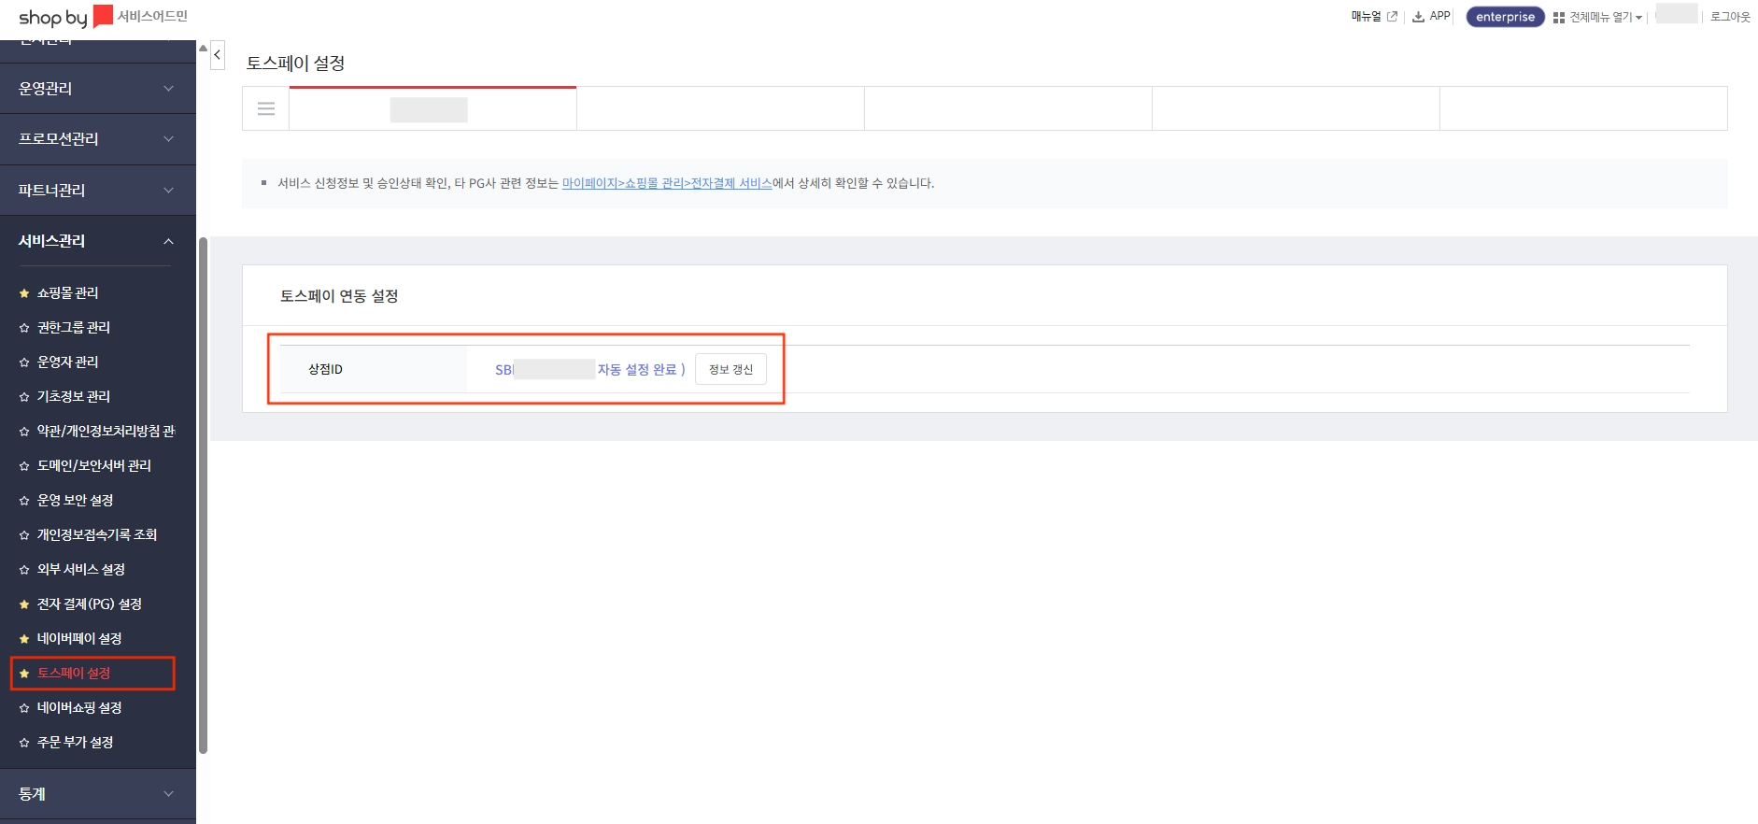This screenshot has height=824, width=1758.
Task: Click star icon next to 전자 결제(PG) 설정
Action: coord(24,604)
